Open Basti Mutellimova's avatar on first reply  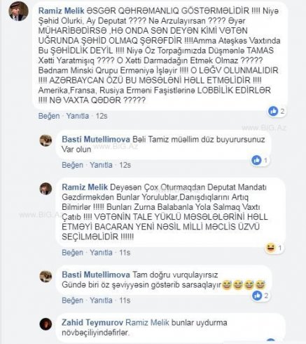46,141
